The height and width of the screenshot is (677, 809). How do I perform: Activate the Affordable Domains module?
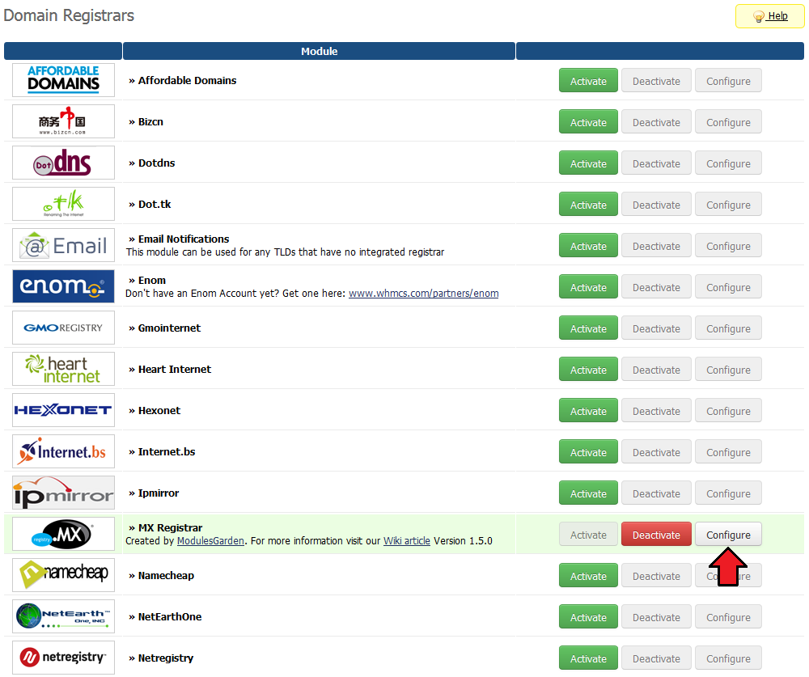click(x=588, y=81)
